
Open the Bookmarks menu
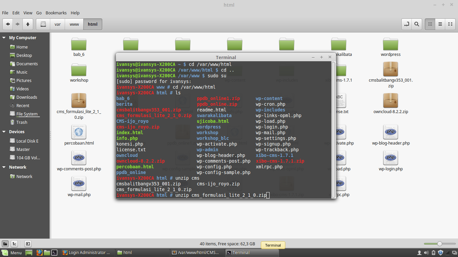coord(56,13)
